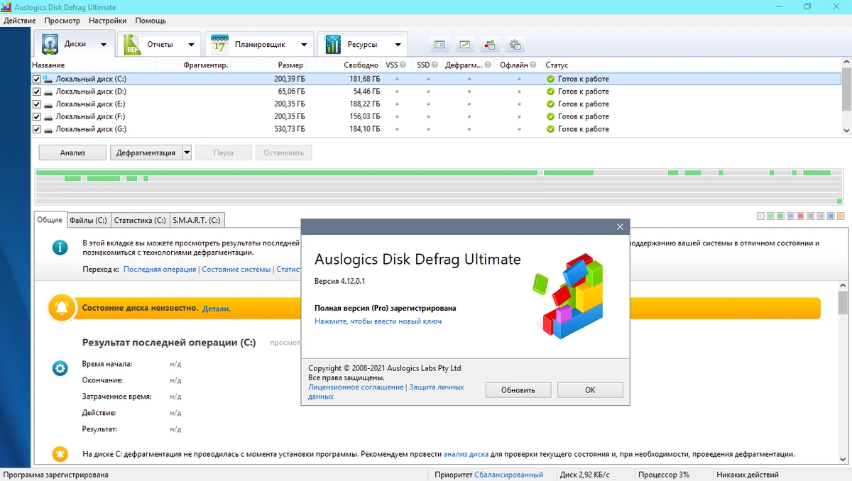Open dropdown arrow next to Дефрагментация button
This screenshot has width=852, height=481.
tap(187, 153)
